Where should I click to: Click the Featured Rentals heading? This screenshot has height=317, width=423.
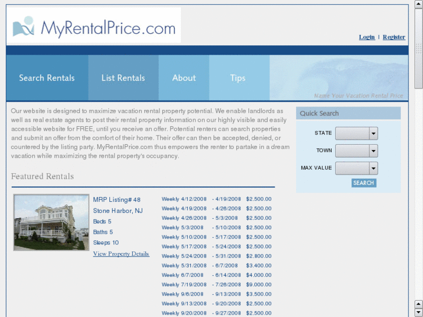42,176
